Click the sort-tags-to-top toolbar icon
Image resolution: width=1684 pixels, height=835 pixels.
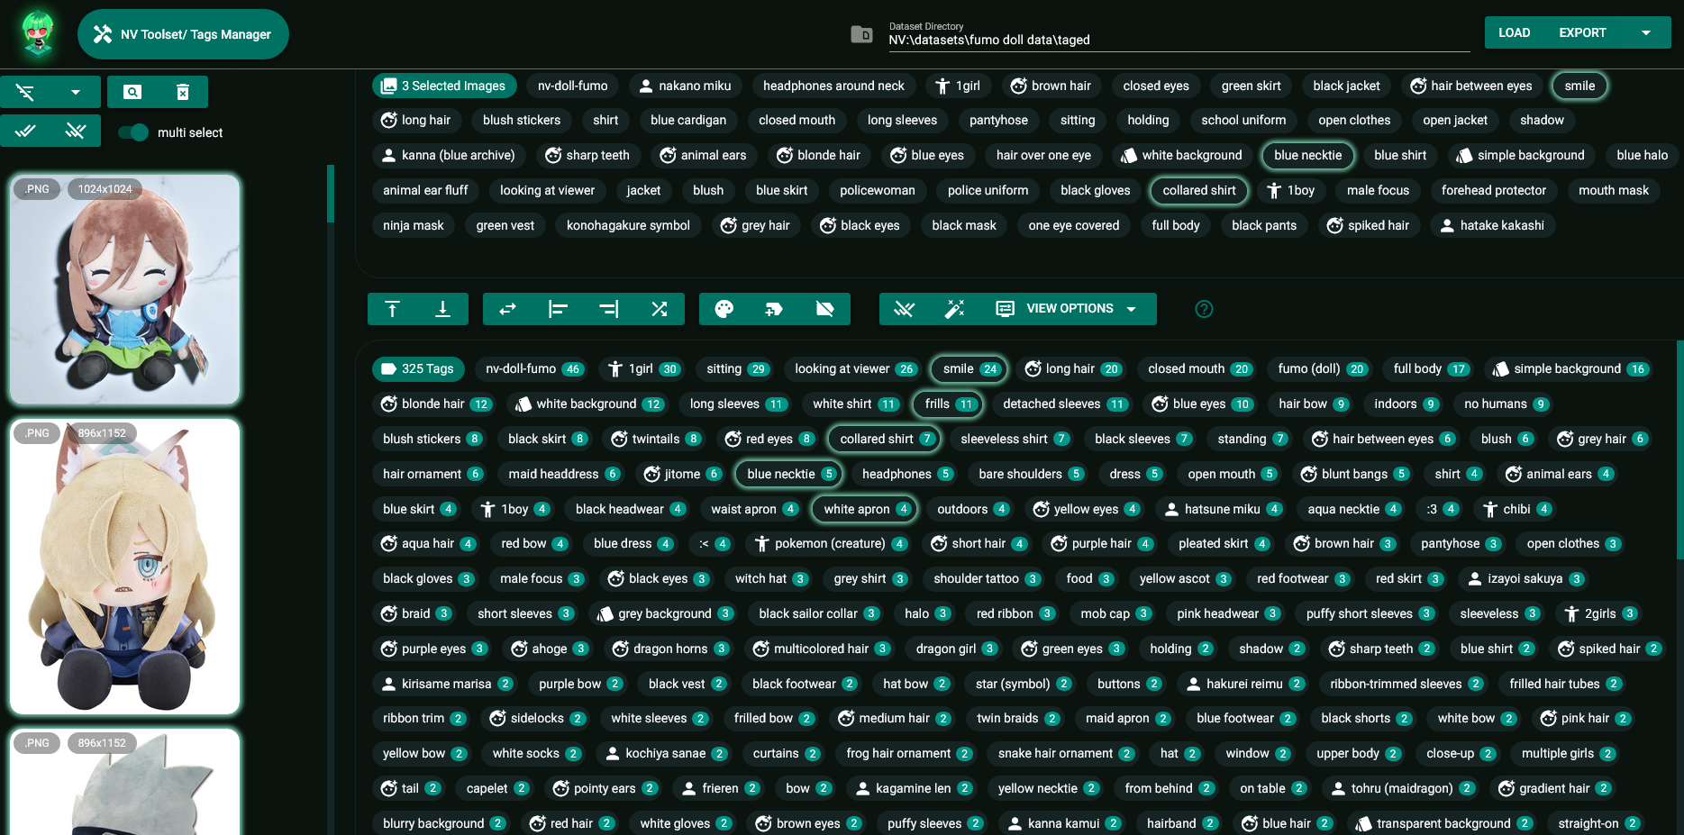pos(392,308)
